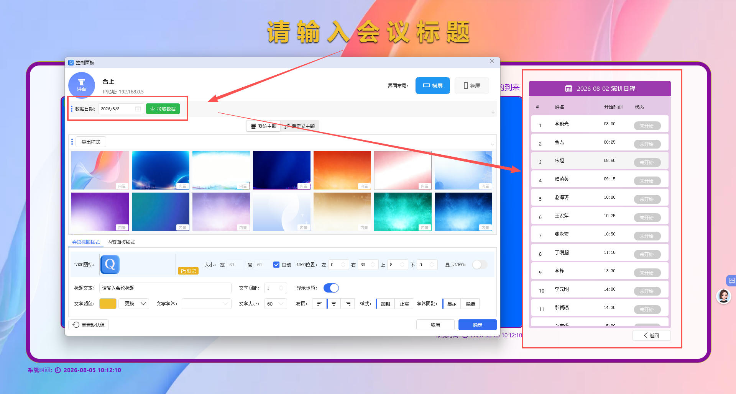The height and width of the screenshot is (394, 736).
Task: Open the 会晤标题样式 tab
Action: click(86, 242)
